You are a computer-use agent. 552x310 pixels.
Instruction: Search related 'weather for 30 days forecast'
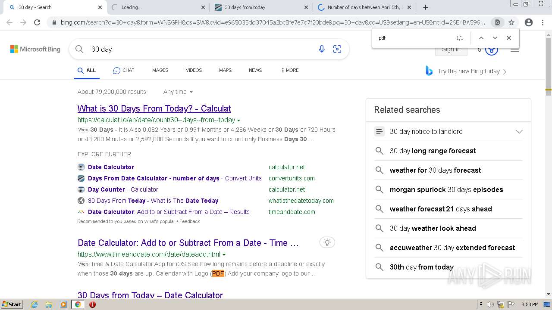coord(435,170)
